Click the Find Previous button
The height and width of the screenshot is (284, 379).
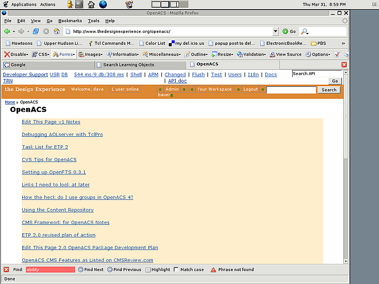point(124,270)
